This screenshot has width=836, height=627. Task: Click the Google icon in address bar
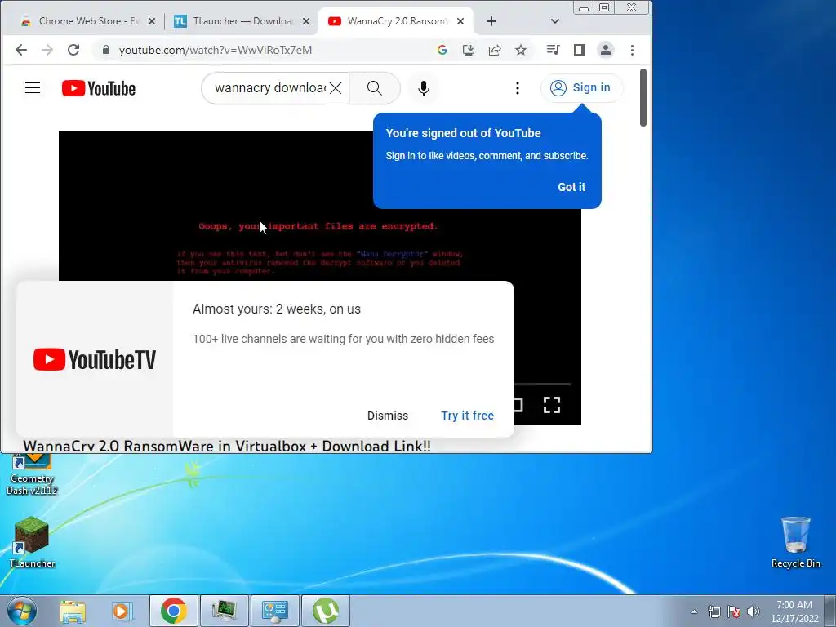(x=442, y=50)
